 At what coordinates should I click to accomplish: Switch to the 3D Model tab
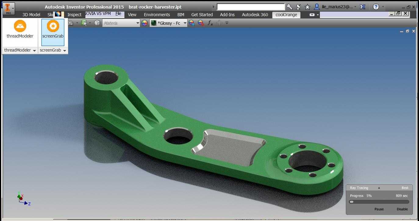[31, 15]
